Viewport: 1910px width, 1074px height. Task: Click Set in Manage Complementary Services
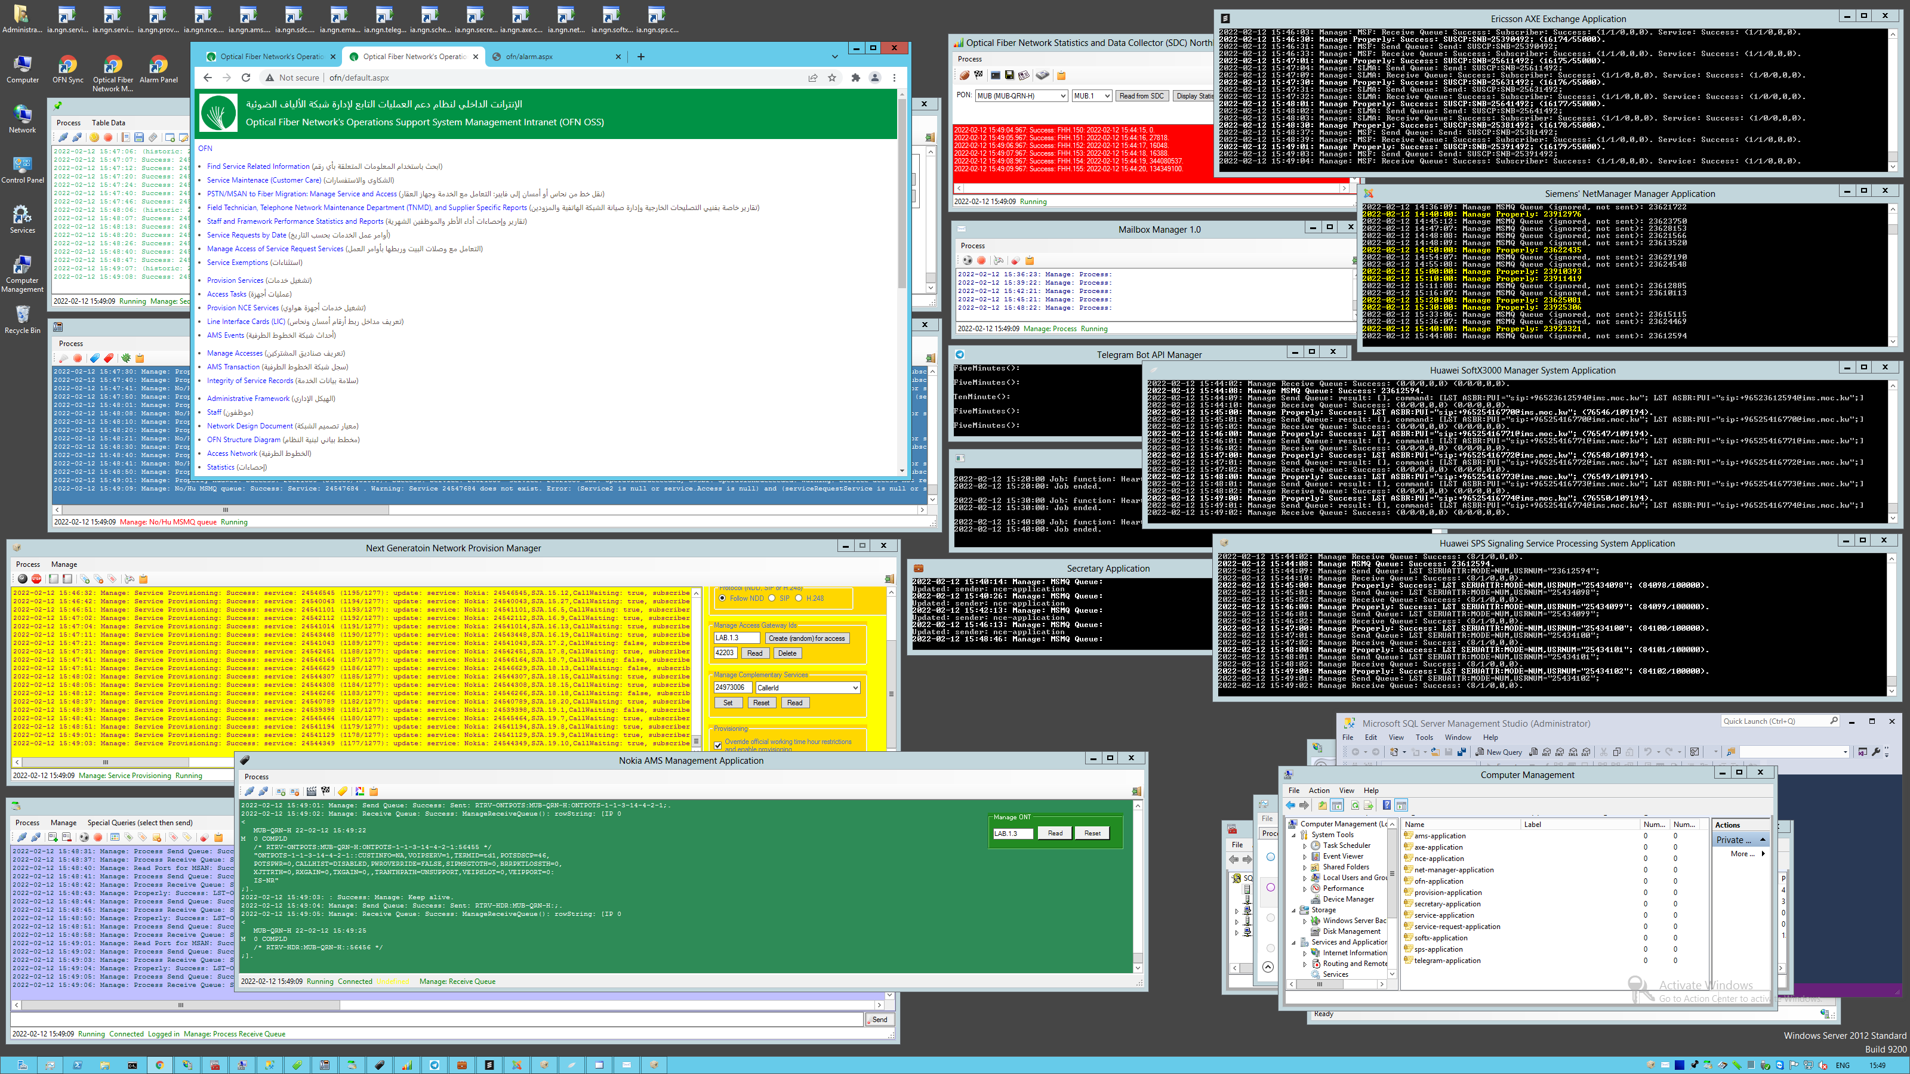(728, 703)
